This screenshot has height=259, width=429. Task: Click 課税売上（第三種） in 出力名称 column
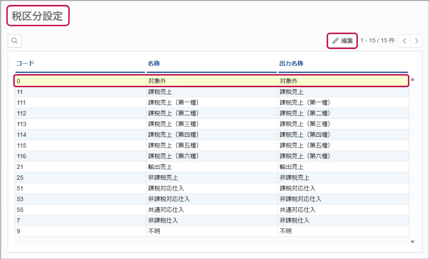pos(305,124)
